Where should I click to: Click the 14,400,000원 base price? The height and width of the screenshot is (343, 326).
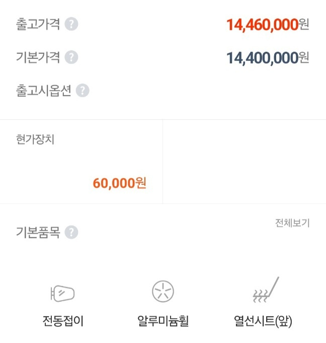coord(268,58)
